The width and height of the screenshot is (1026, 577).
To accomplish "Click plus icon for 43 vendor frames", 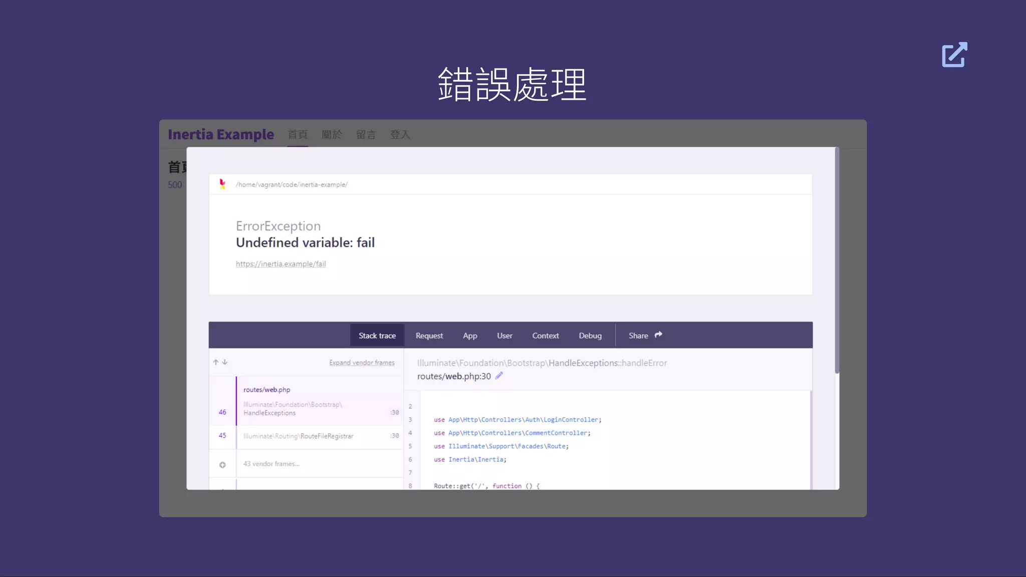I will click(x=222, y=465).
